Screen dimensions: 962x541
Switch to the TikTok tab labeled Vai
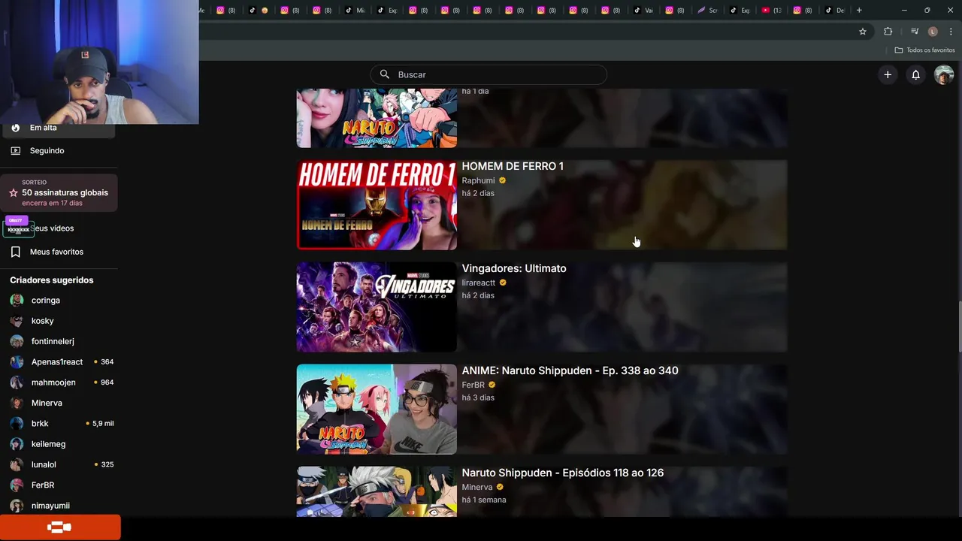pyautogui.click(x=643, y=11)
